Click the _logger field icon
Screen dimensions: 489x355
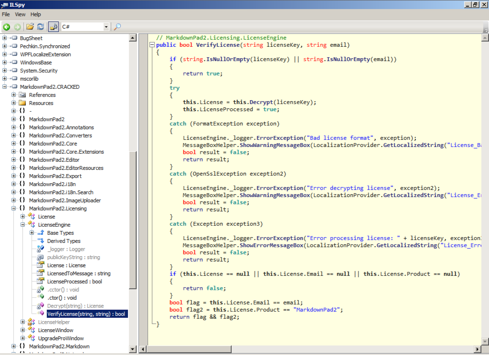point(41,249)
